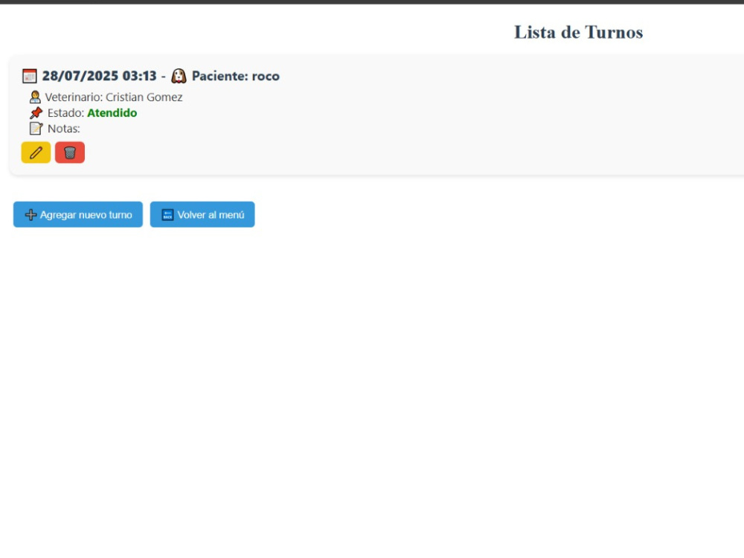
Task: Go back with 'Volver al menú' button
Action: click(202, 214)
